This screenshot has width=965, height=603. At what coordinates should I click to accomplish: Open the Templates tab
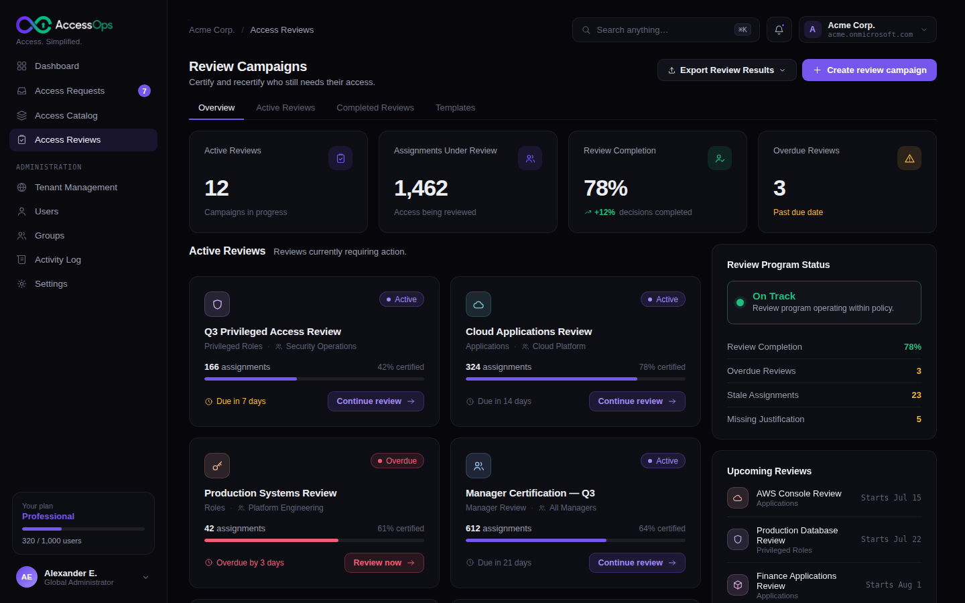[x=455, y=108]
